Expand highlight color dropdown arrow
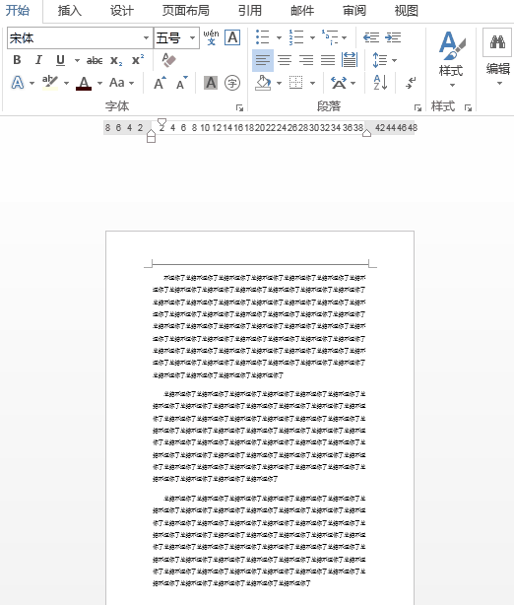514x605 pixels. pos(66,83)
